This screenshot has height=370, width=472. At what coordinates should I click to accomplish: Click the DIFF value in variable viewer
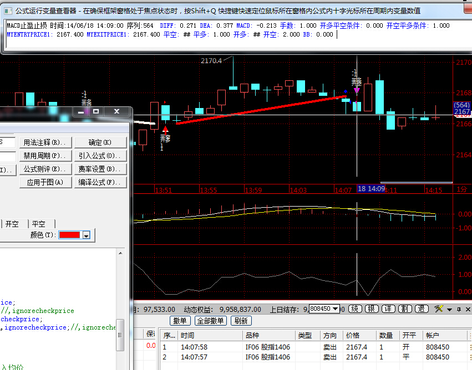tap(188, 26)
